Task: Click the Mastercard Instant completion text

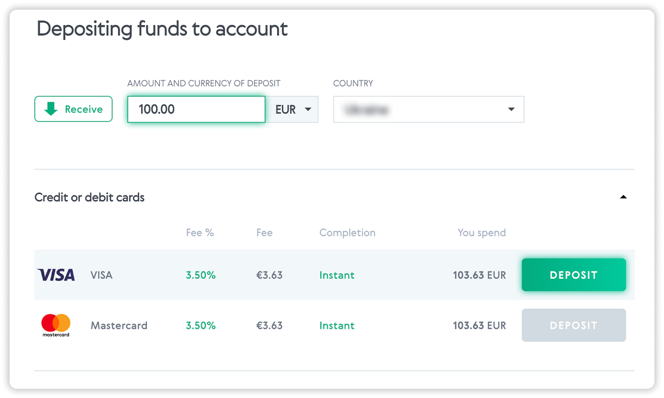Action: pyautogui.click(x=337, y=325)
